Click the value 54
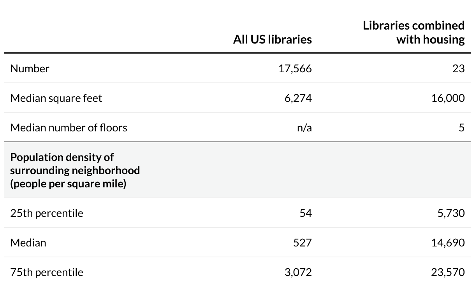The height and width of the screenshot is (290, 475). [x=305, y=213]
